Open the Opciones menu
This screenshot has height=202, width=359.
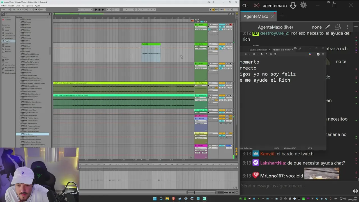pos(29,6)
